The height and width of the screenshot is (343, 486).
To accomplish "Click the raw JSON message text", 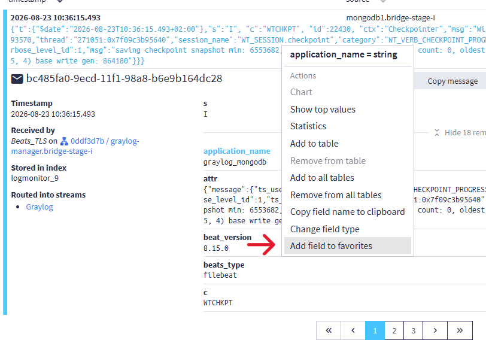I will (247, 45).
